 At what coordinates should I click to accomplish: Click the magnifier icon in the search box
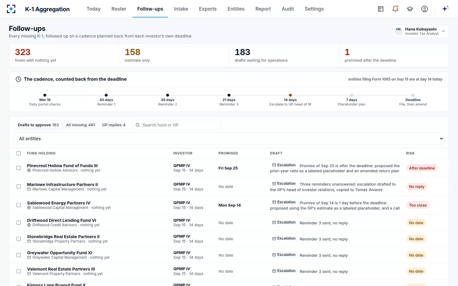coord(138,125)
